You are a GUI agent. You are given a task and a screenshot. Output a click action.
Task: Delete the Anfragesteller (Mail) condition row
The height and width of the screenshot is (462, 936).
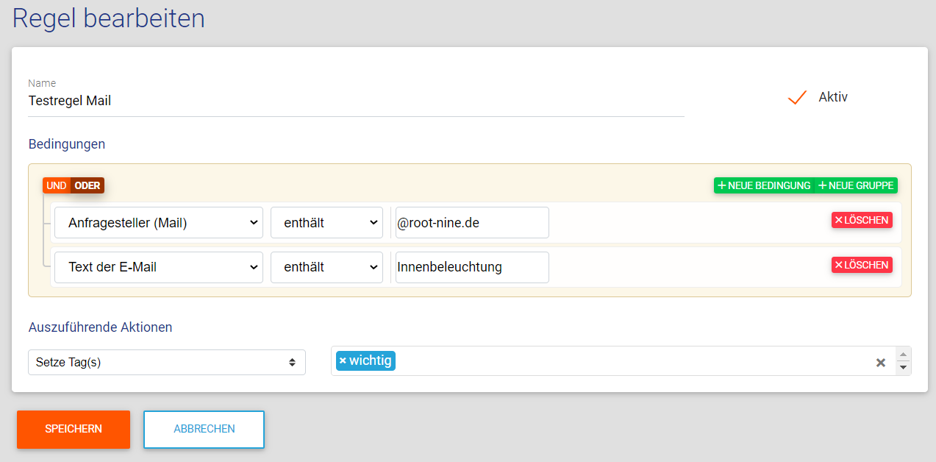(x=862, y=220)
